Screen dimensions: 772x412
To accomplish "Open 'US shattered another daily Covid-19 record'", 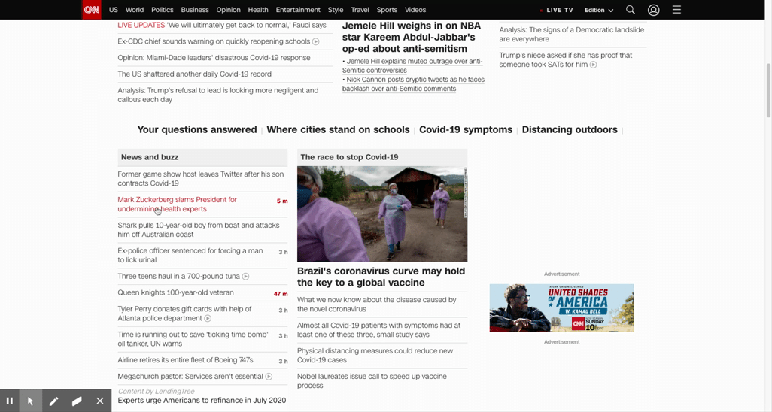I will 194,74.
